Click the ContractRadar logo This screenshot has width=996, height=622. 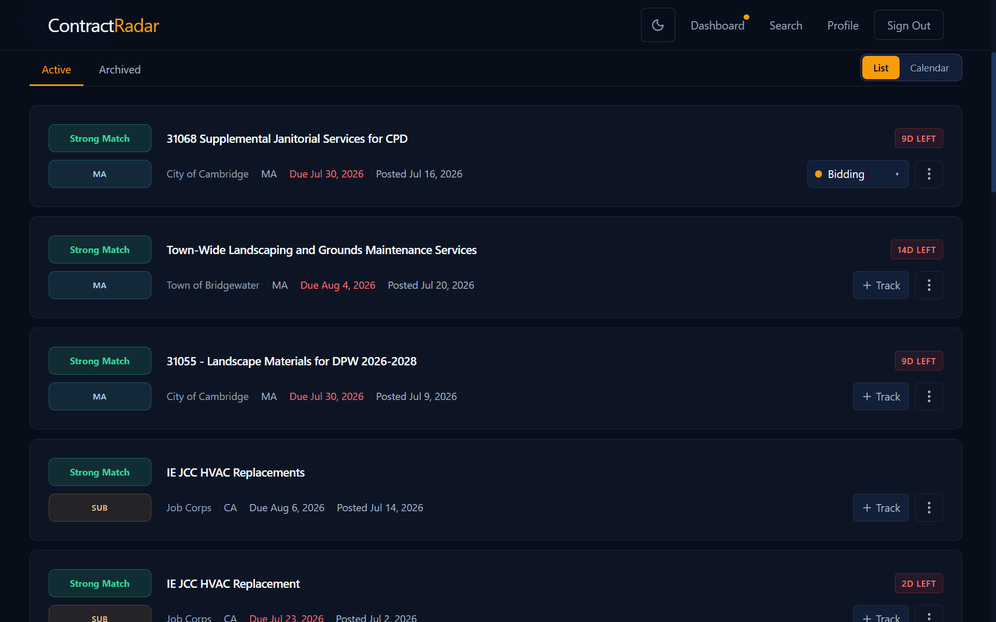pos(103,25)
